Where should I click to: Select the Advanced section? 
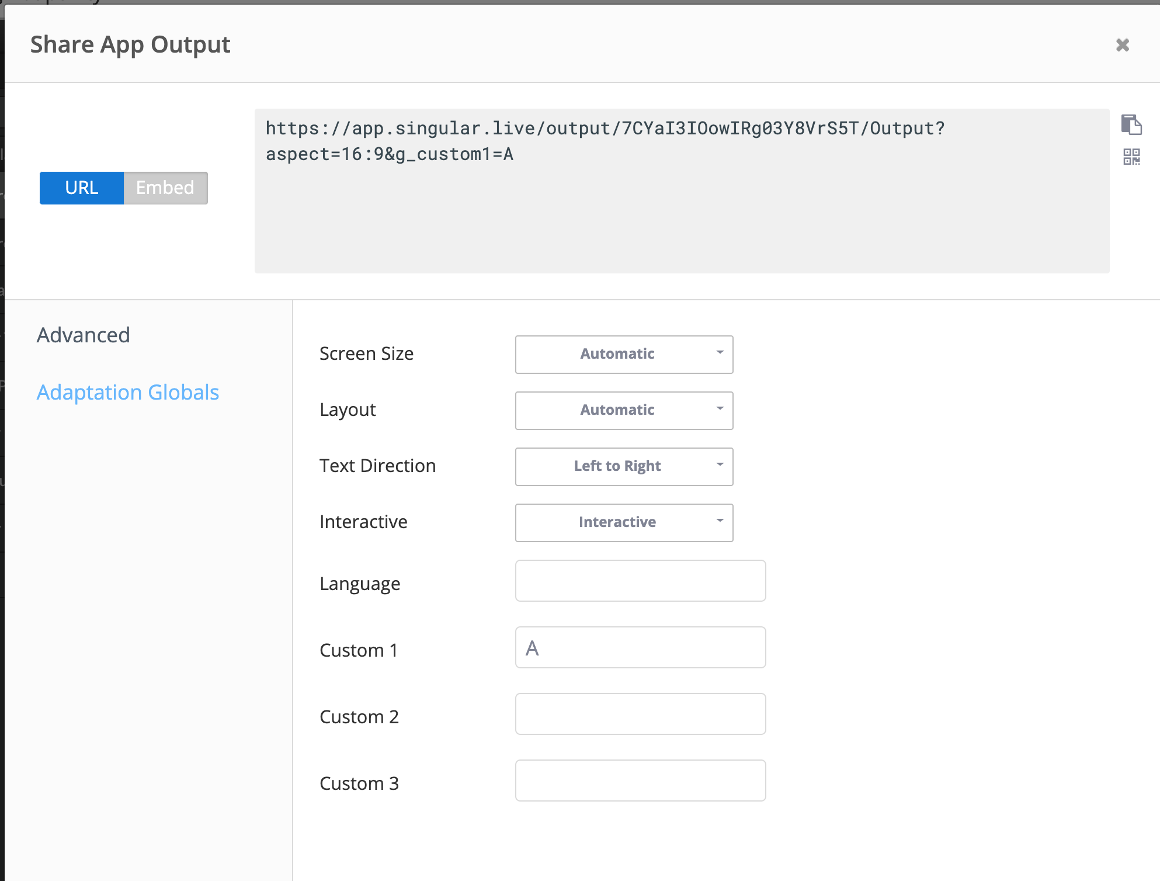point(83,335)
